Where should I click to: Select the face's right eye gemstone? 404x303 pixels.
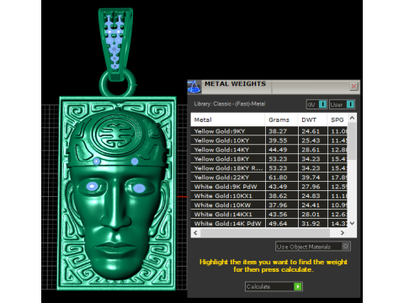coord(139,188)
